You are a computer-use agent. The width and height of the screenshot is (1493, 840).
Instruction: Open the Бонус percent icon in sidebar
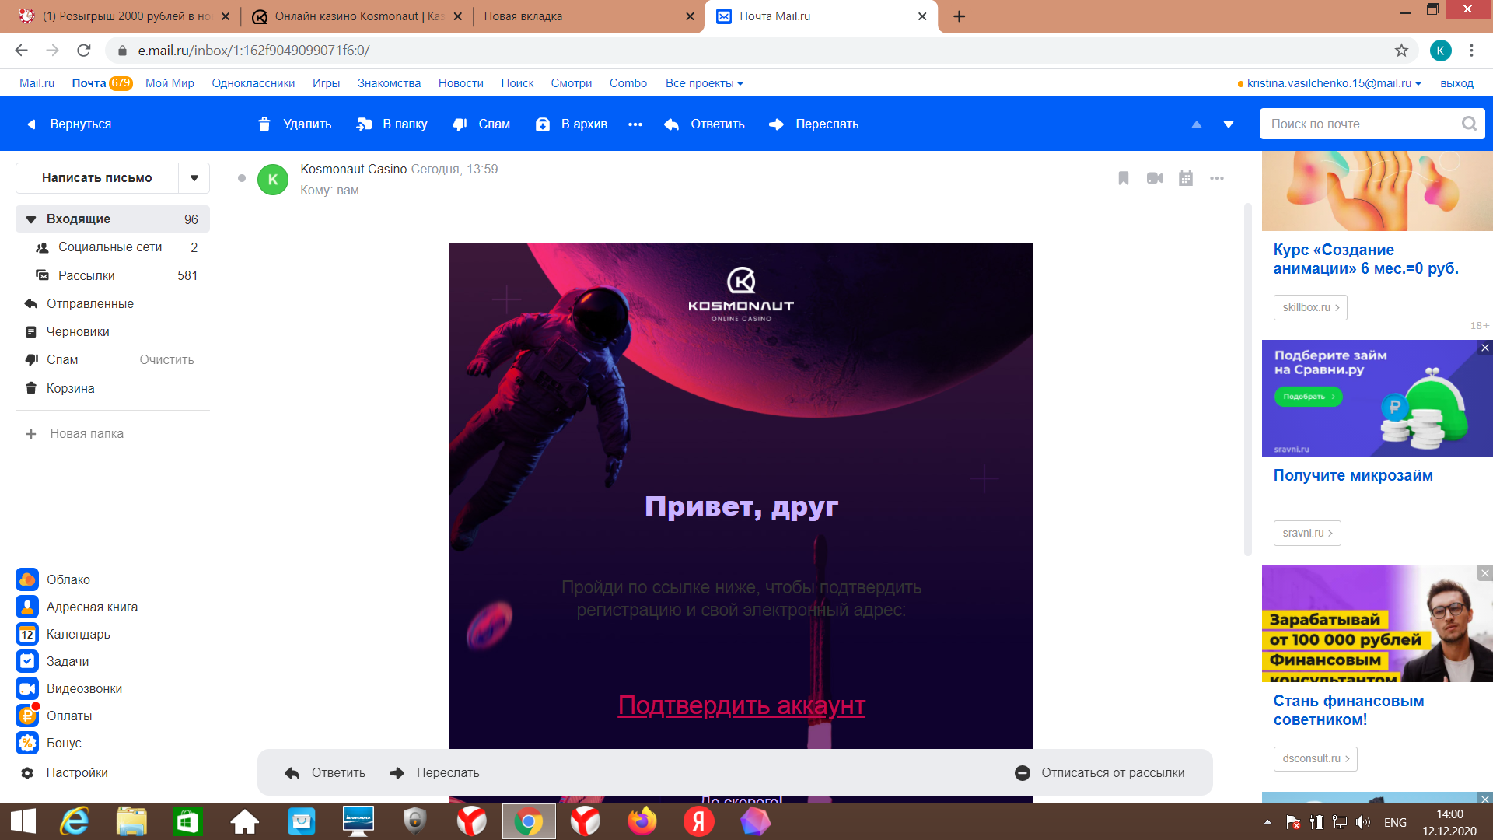coord(27,743)
